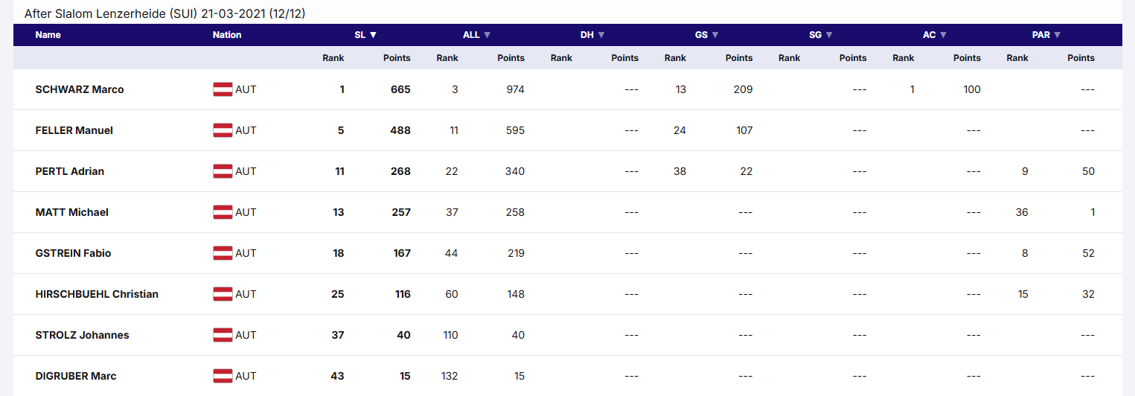Click the Nation column header
Screen dimensions: 1135x396
click(227, 35)
